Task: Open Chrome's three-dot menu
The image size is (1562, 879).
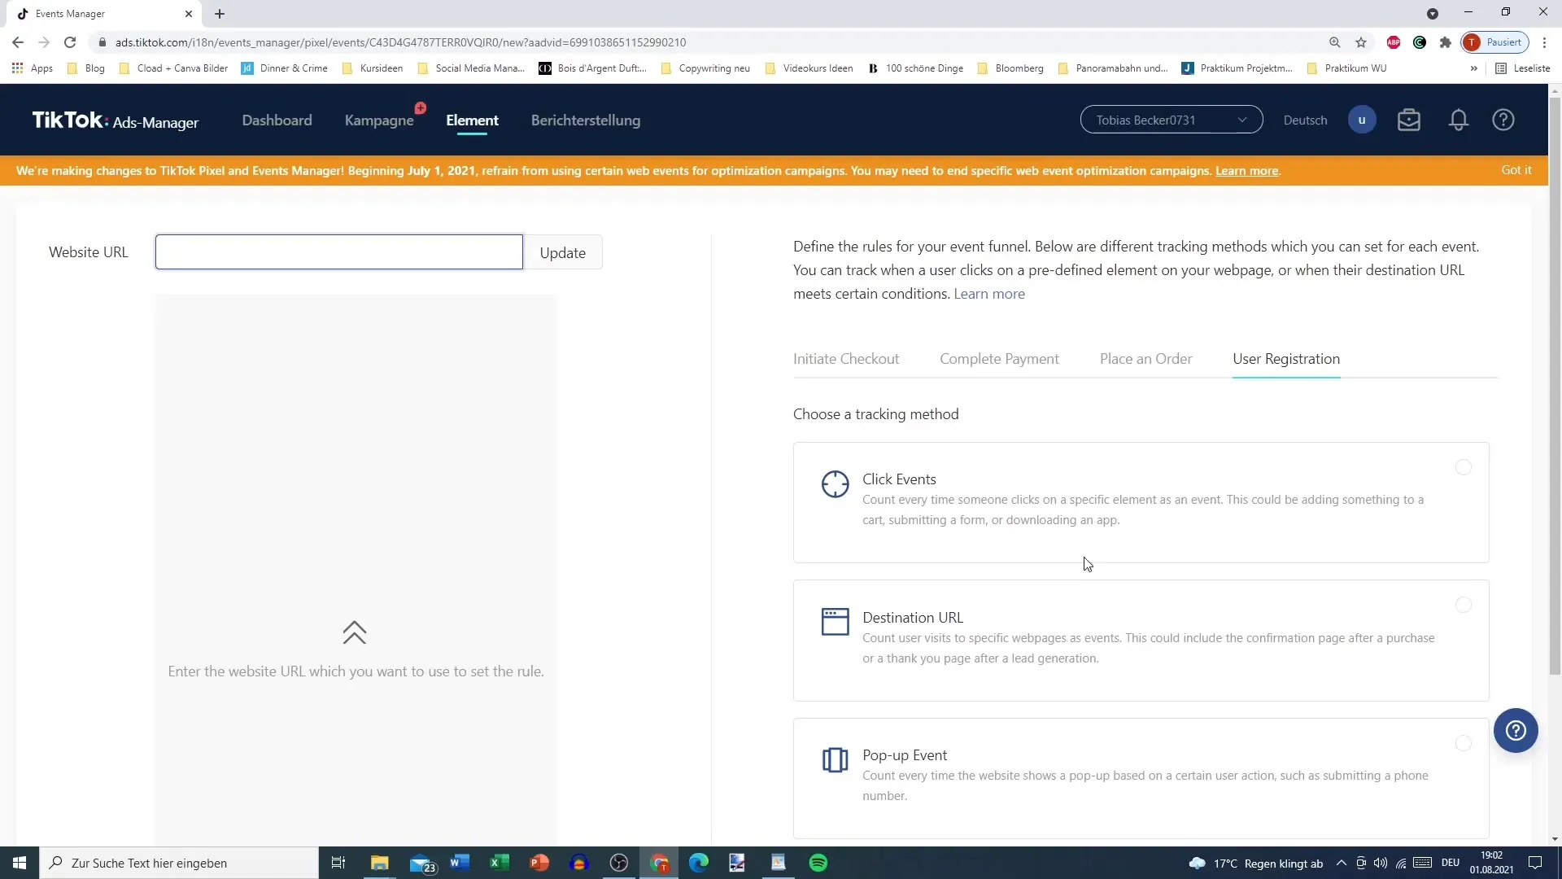Action: (1544, 42)
